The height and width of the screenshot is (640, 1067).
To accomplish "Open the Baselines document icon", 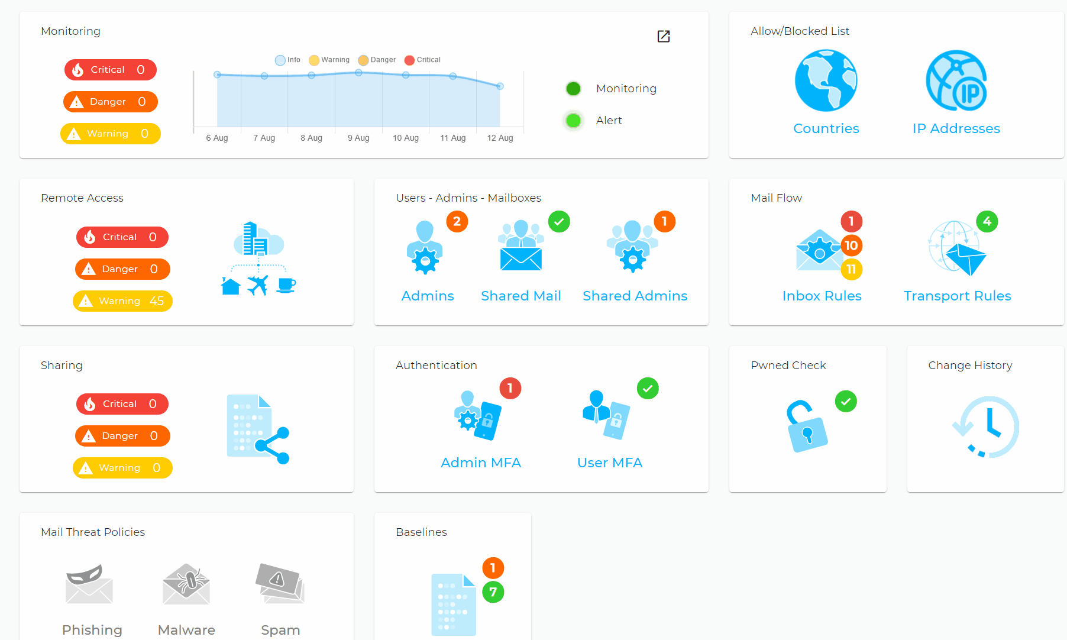I will pos(454,603).
